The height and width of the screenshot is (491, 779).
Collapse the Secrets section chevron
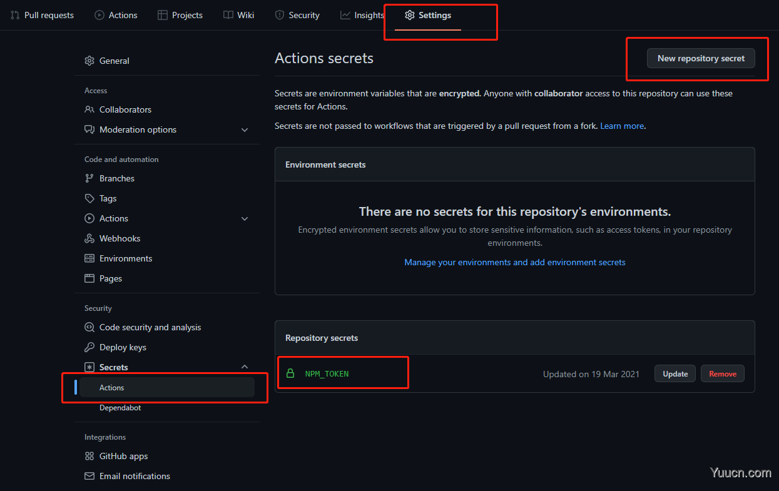click(x=245, y=367)
